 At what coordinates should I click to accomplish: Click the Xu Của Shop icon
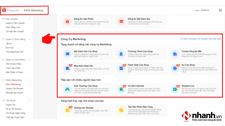click(175, 67)
